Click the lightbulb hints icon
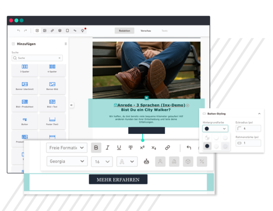Screen dimensions: 273x211 click(82, 30)
